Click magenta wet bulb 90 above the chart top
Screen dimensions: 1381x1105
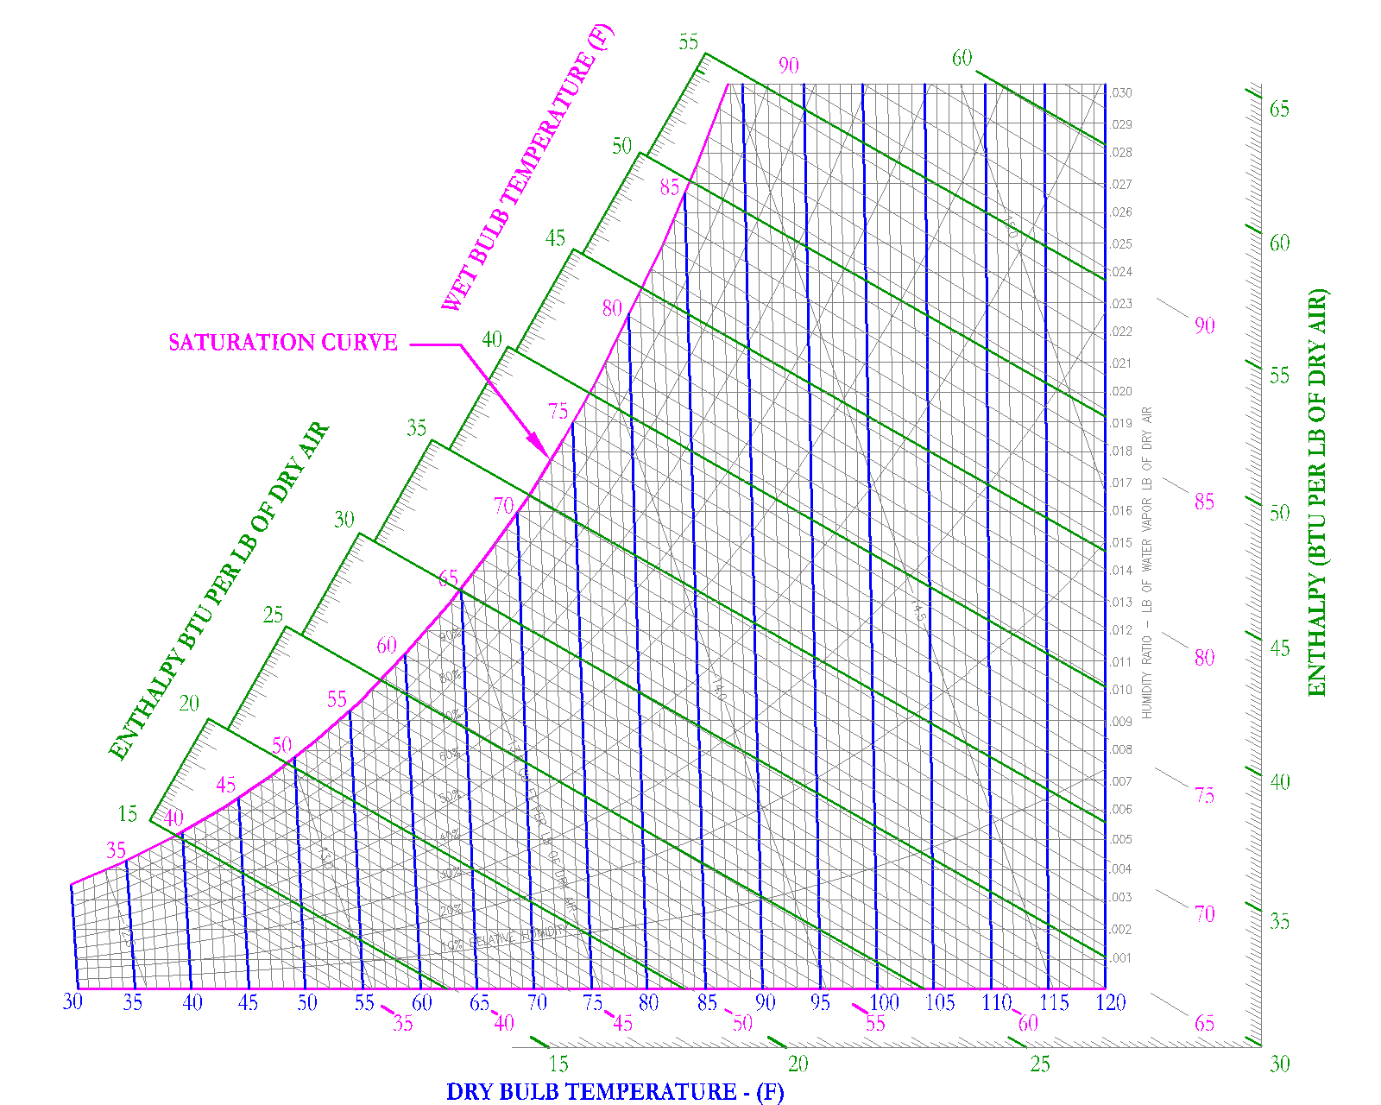pos(789,66)
